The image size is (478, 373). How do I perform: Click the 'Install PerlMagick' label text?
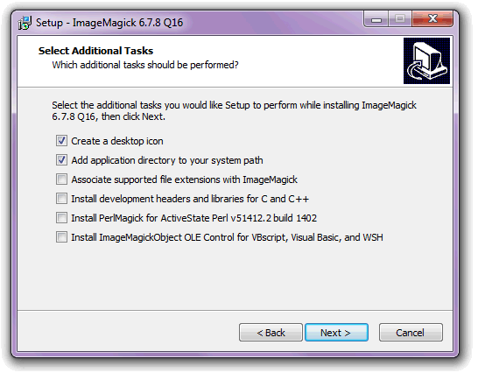coord(193,218)
